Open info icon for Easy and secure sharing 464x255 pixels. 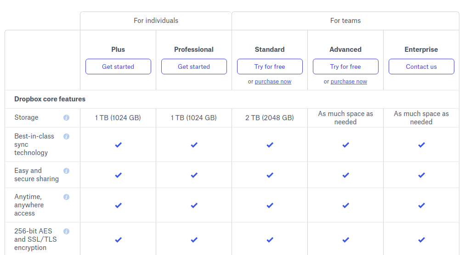tap(66, 171)
